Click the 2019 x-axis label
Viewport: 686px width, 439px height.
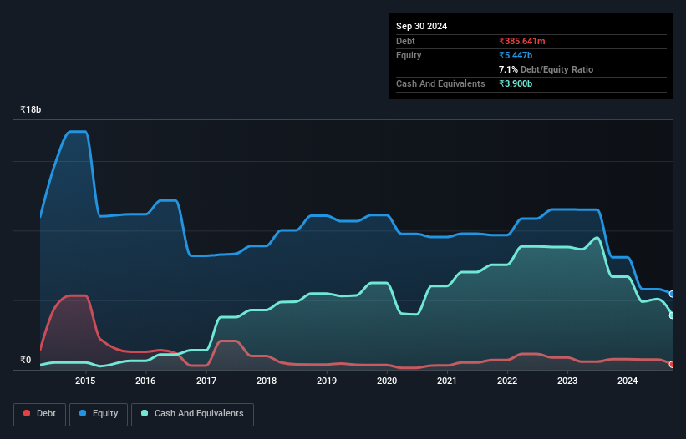327,381
